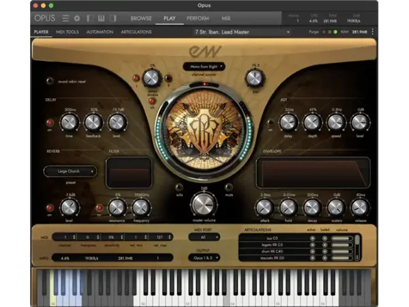Adjust the filter resonance knob
409x307 pixels.
(117, 207)
